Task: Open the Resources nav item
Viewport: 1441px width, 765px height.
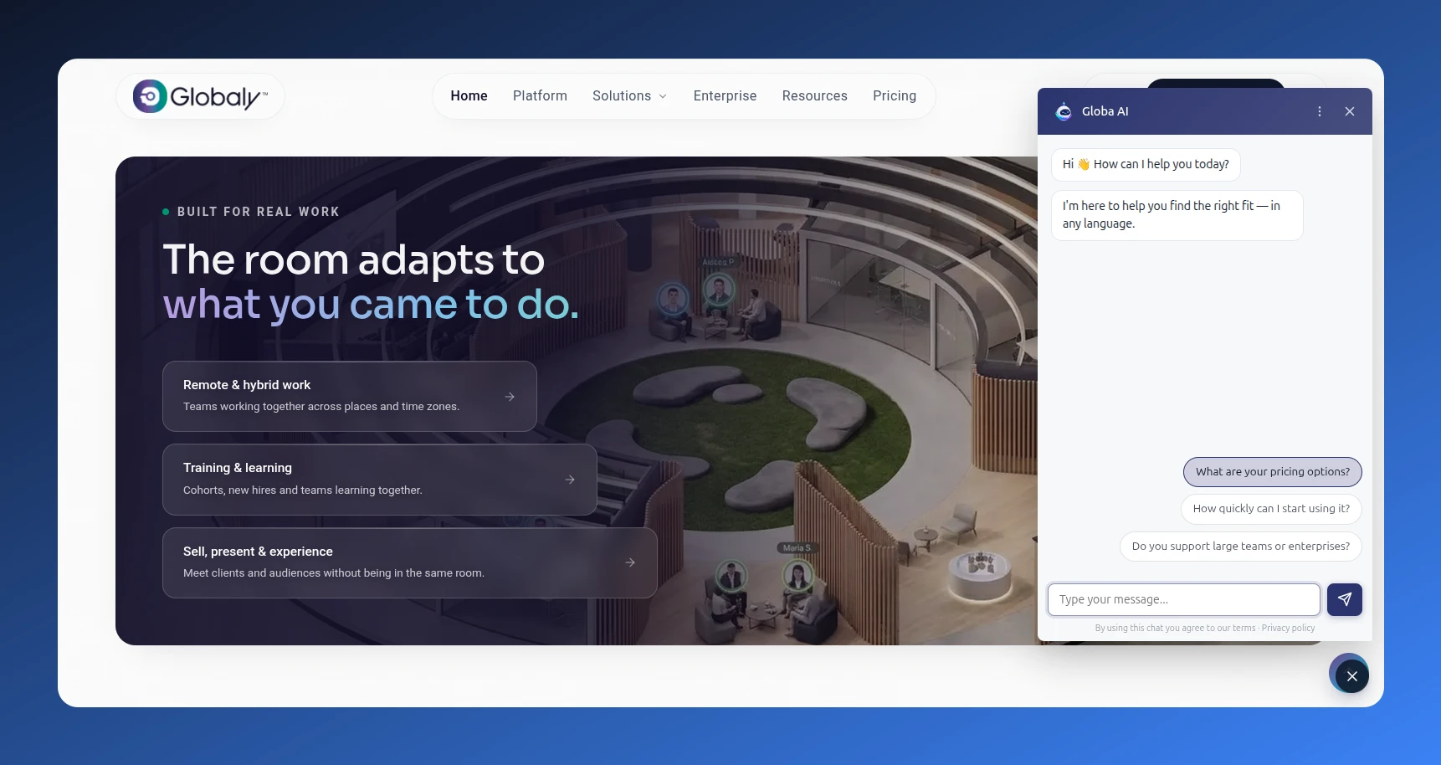Action: tap(814, 96)
